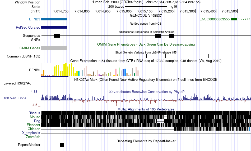
Task: Click the OMIM Gene Phenotypes track title
Action: point(146,45)
